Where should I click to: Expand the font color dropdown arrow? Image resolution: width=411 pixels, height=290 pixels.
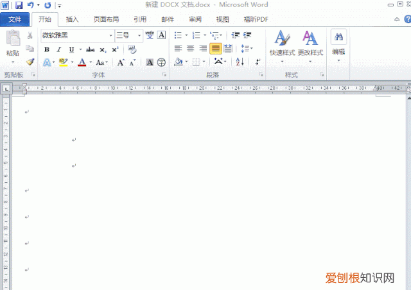point(91,62)
